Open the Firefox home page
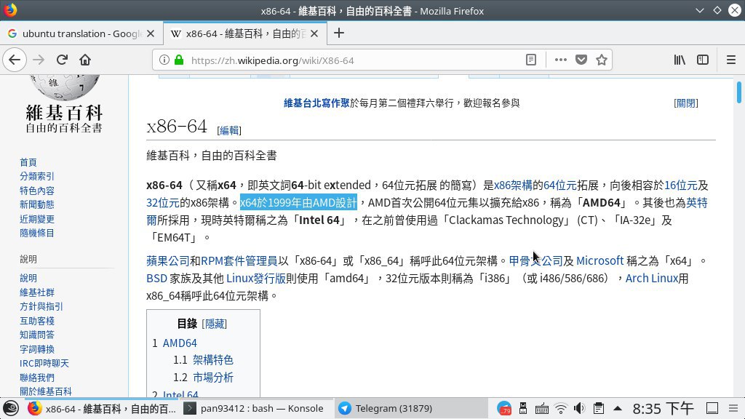This screenshot has width=745, height=419. pos(85,60)
